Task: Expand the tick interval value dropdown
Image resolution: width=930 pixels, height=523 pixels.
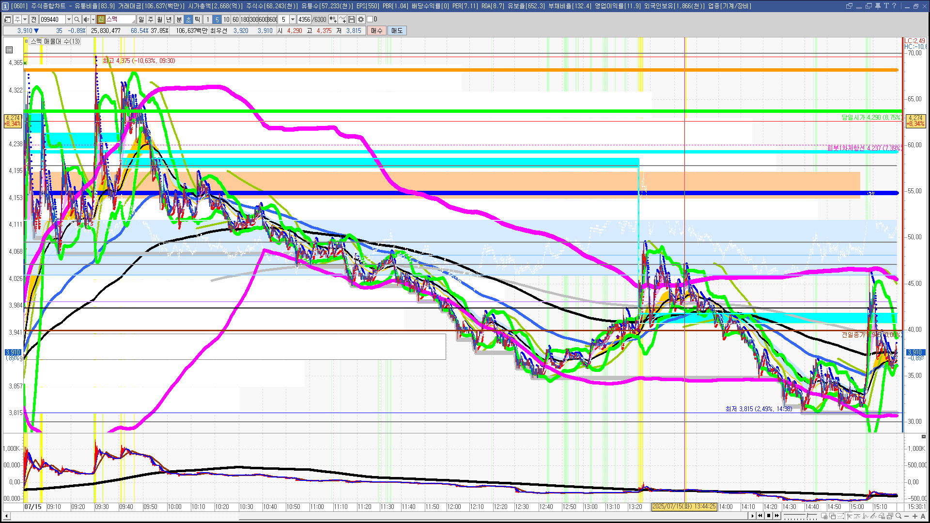Action: (x=293, y=19)
